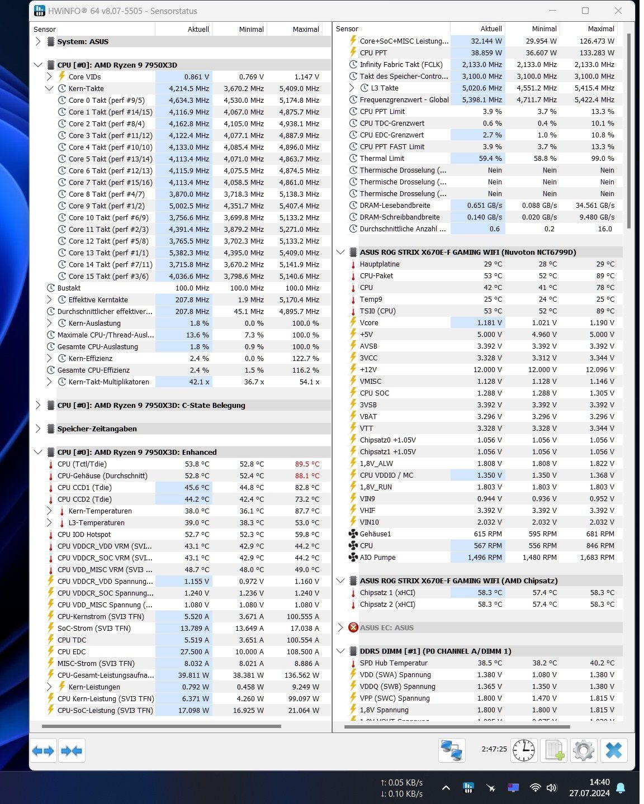Click the thermometer icon of Hauptplatine
Viewport: 644px width, 804px height.
353,264
